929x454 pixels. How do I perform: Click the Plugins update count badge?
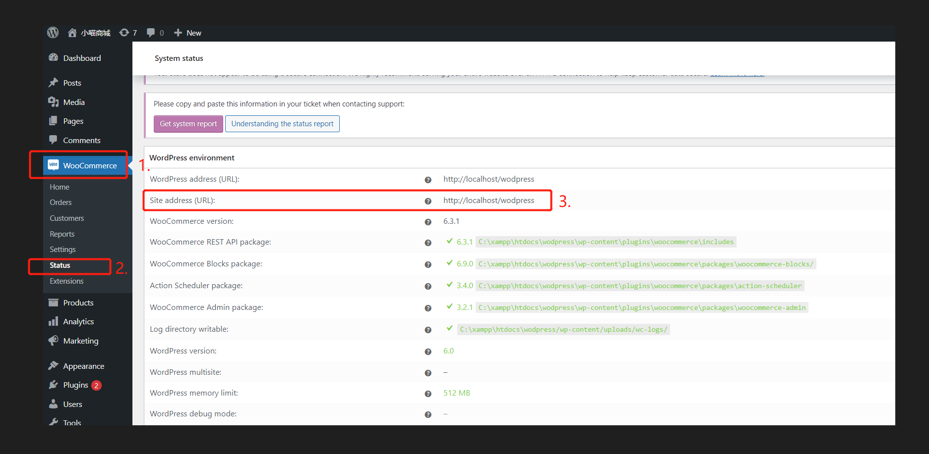tap(96, 385)
